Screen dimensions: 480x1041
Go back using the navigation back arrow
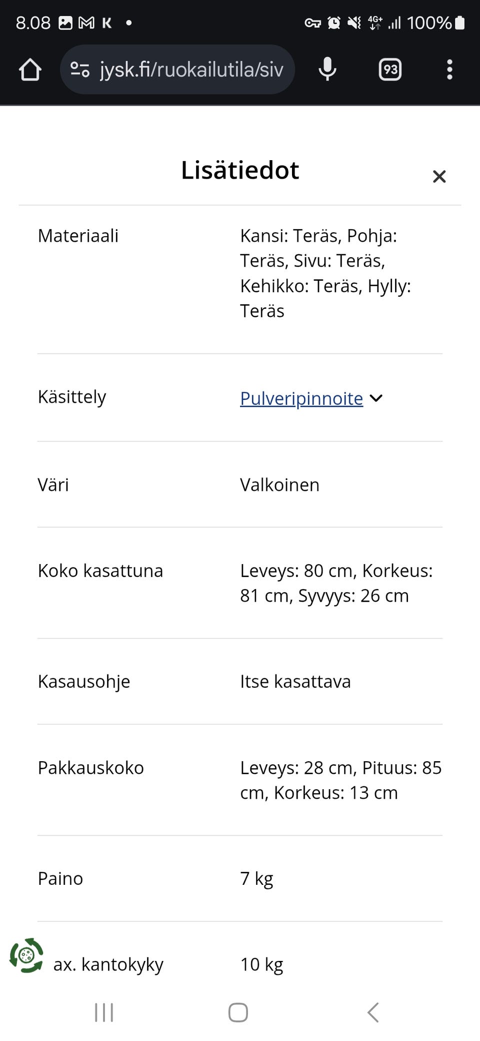[372, 1013]
